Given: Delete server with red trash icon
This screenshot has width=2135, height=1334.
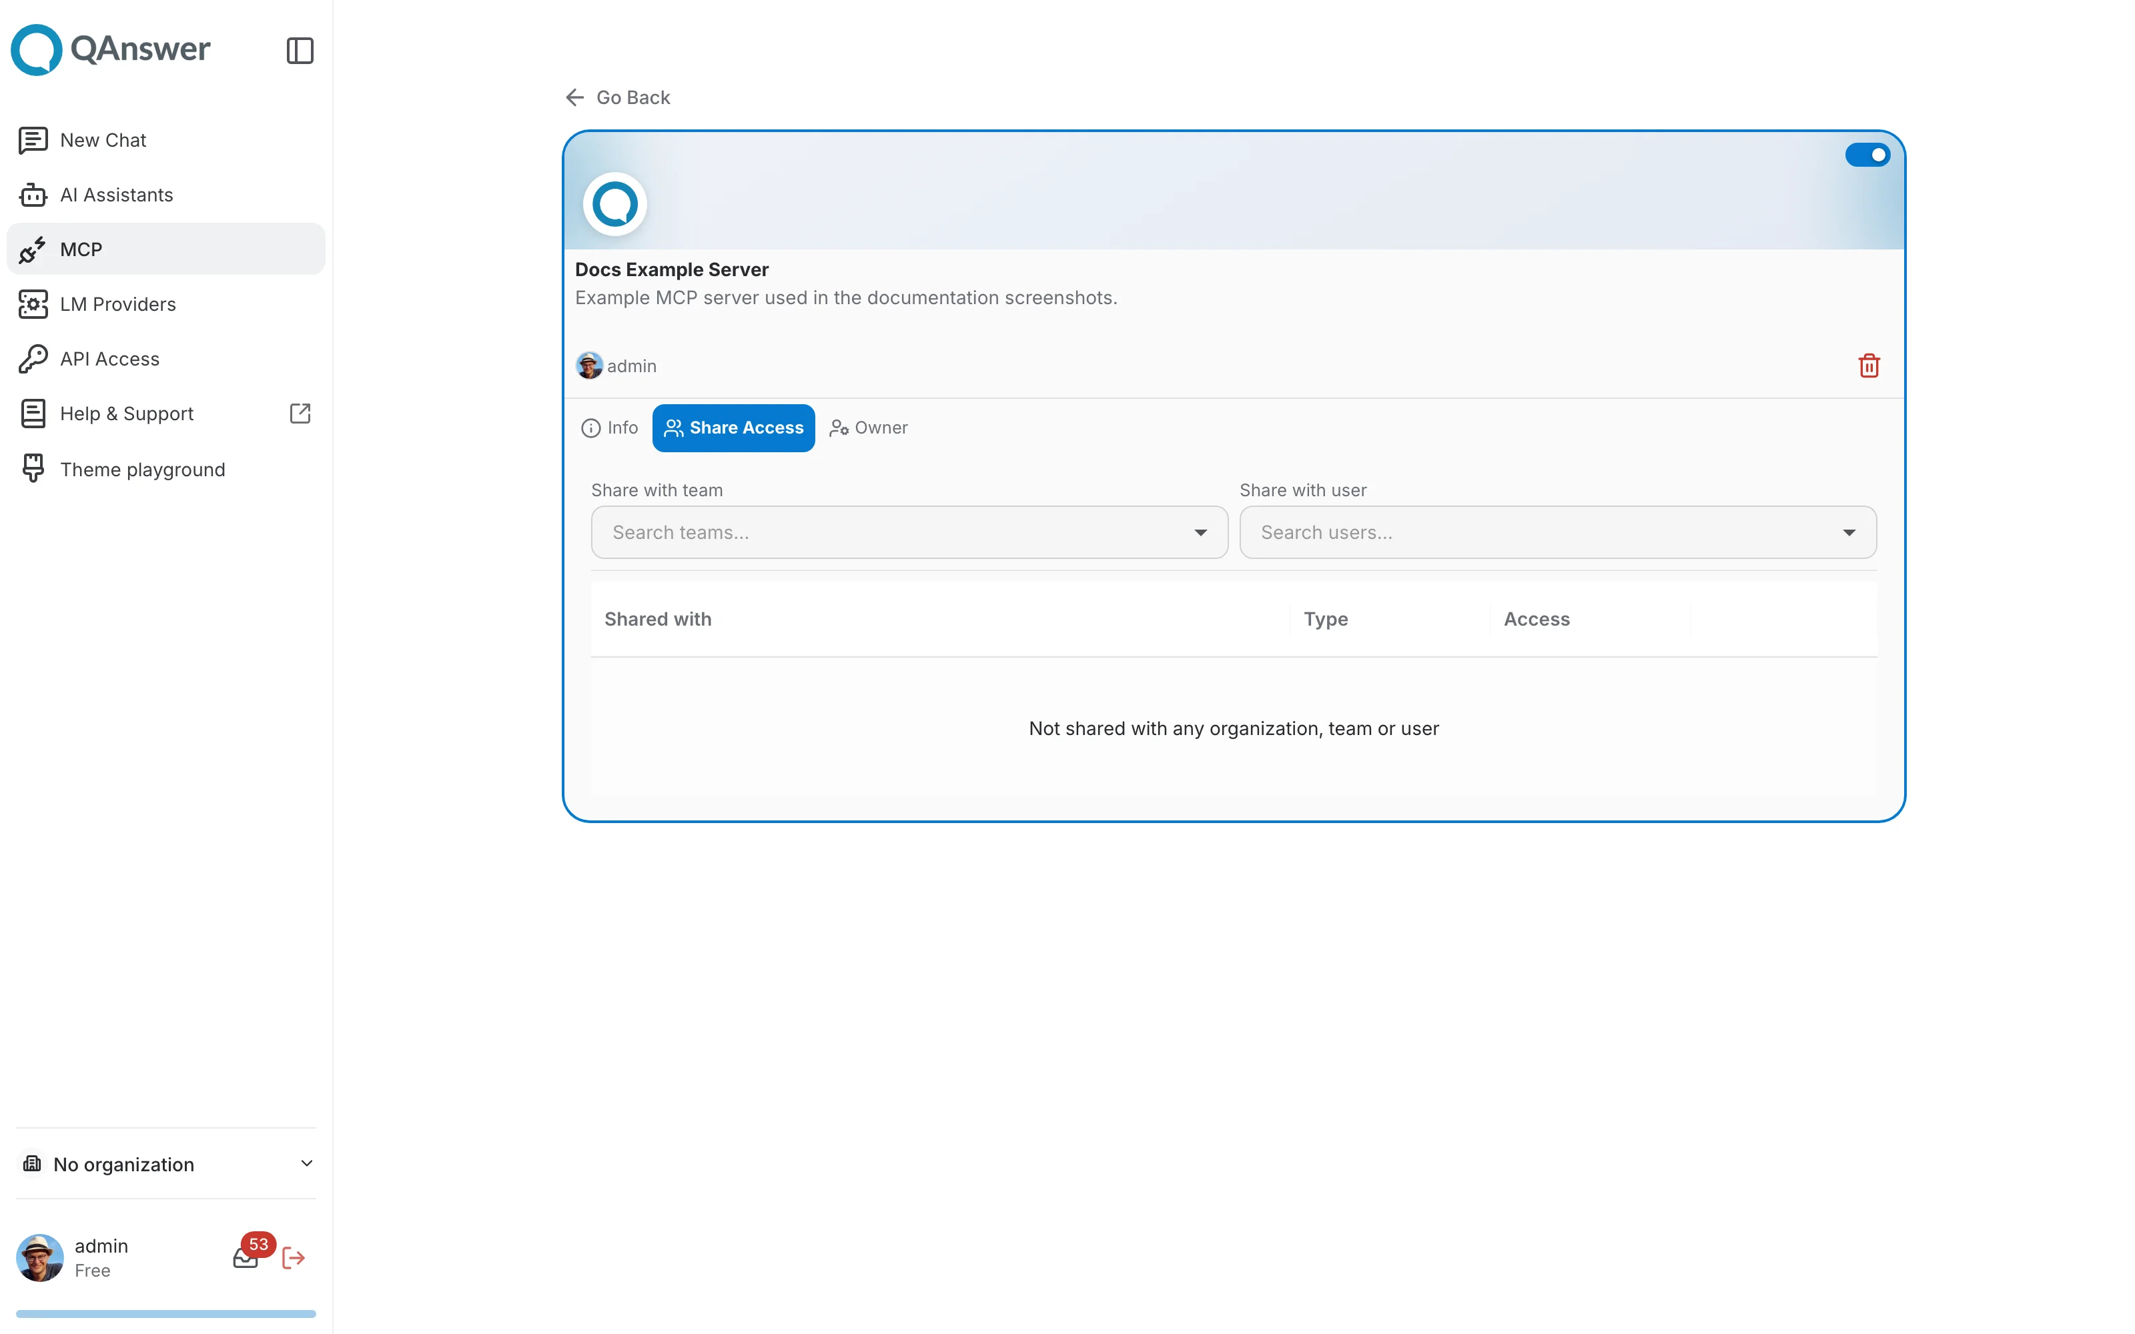Looking at the screenshot, I should click(x=1869, y=366).
